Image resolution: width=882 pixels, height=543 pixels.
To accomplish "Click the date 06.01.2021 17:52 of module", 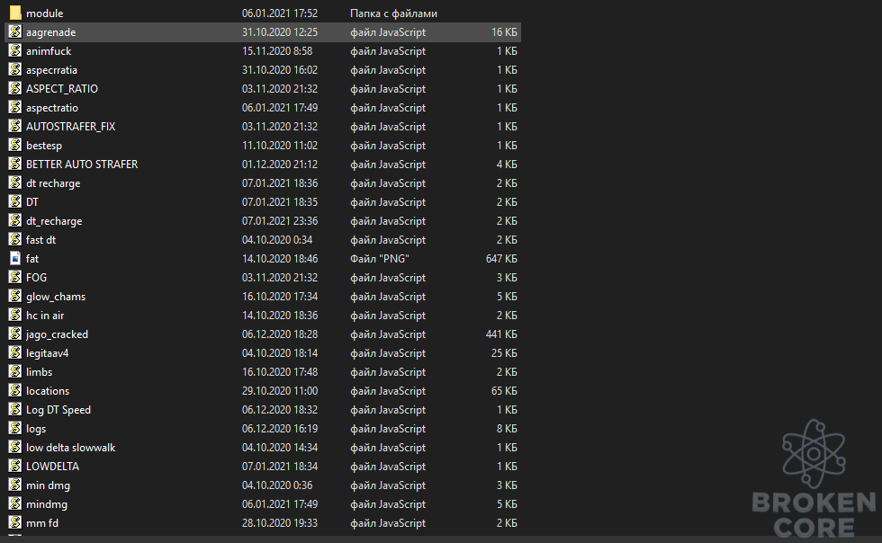I will [x=280, y=13].
